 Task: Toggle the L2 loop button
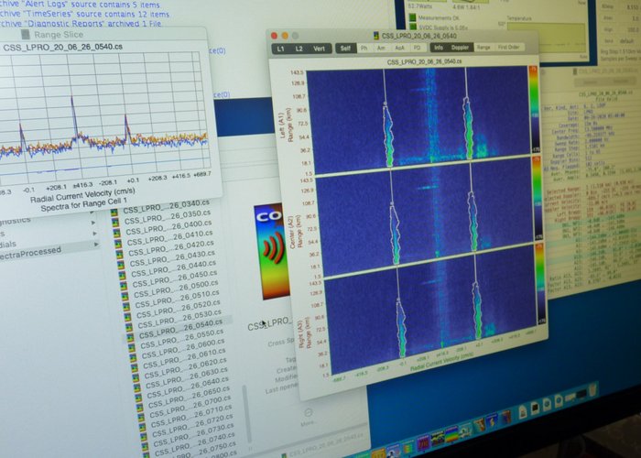click(299, 49)
